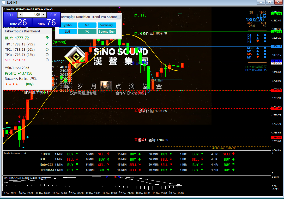This screenshot has width=284, height=199.
Task: Click the green '[strong]' chart label
Action: [59, 42]
